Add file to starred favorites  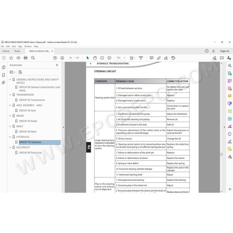11,58
